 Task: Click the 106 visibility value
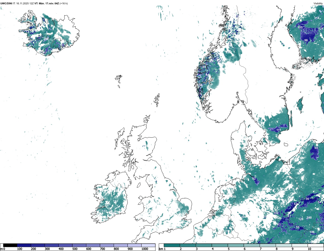tap(312, 232)
